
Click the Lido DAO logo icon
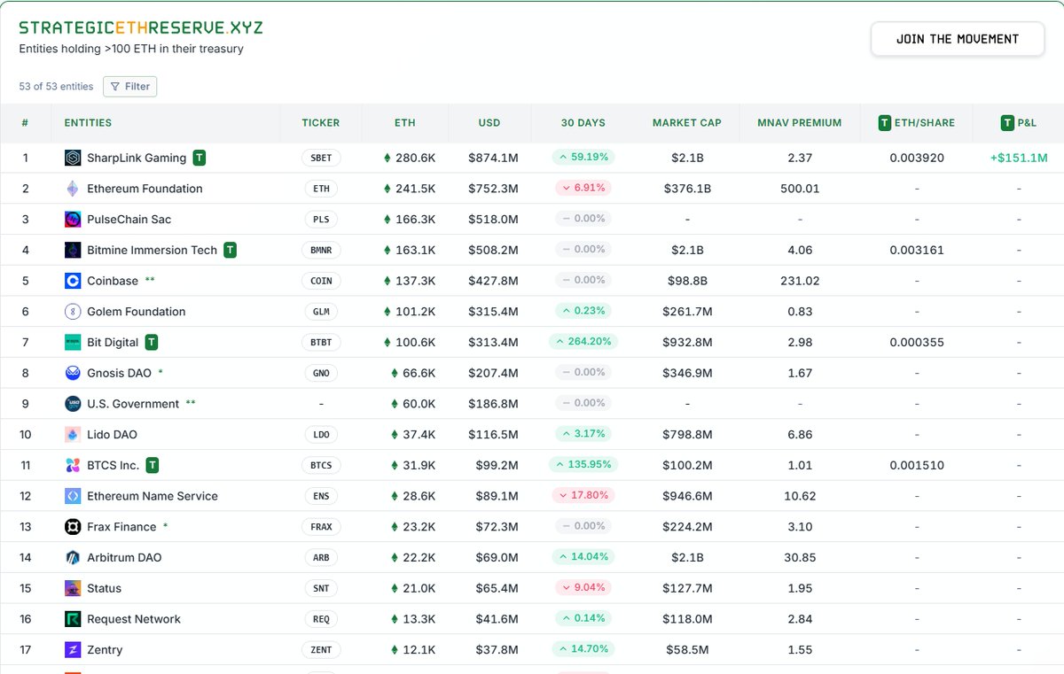click(x=73, y=435)
